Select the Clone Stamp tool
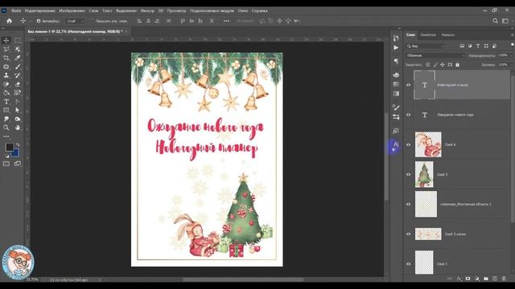The width and height of the screenshot is (515, 289). pyautogui.click(x=6, y=75)
